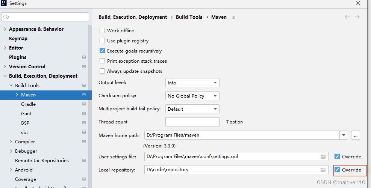Click the forward navigation arrow
The image size is (371, 188).
point(357,17)
